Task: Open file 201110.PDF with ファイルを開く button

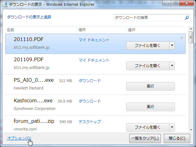Action: 148,46
